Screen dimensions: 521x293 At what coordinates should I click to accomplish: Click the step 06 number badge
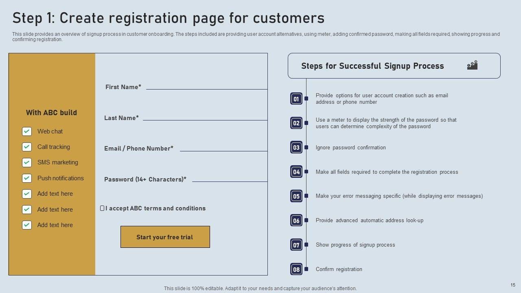[x=296, y=221]
